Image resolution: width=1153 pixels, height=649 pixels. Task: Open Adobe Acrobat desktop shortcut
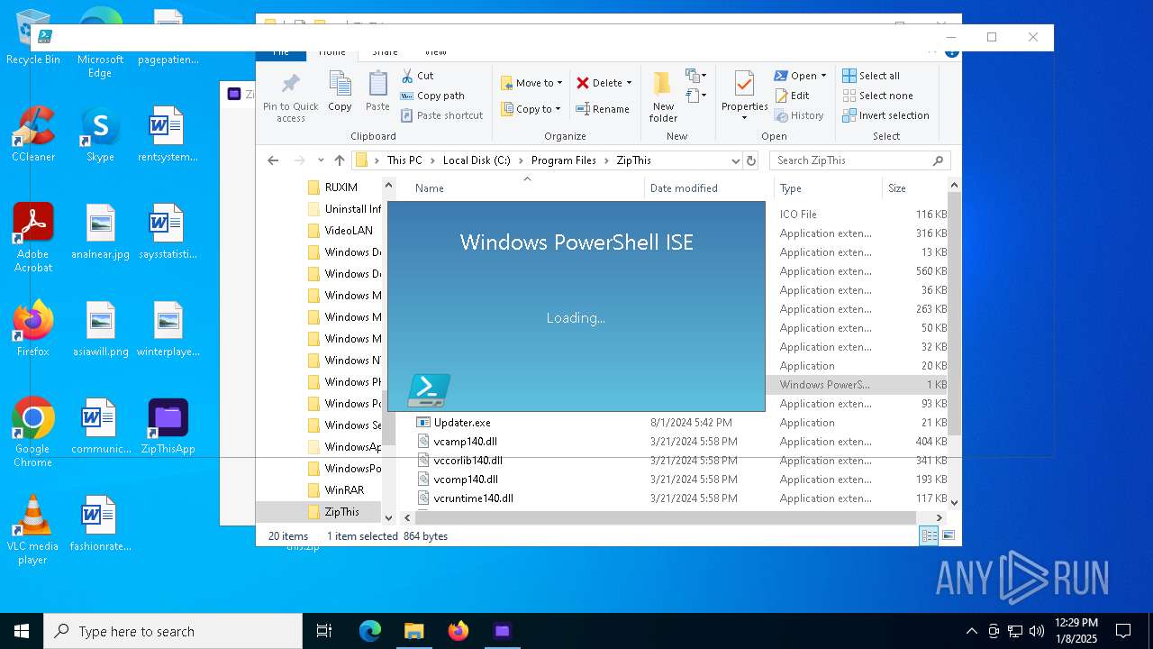pos(33,238)
